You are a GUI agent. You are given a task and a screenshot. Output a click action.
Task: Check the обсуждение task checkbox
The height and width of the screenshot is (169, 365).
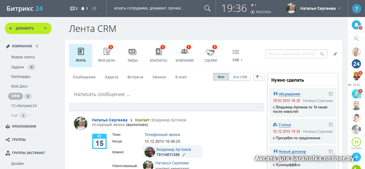point(331,94)
